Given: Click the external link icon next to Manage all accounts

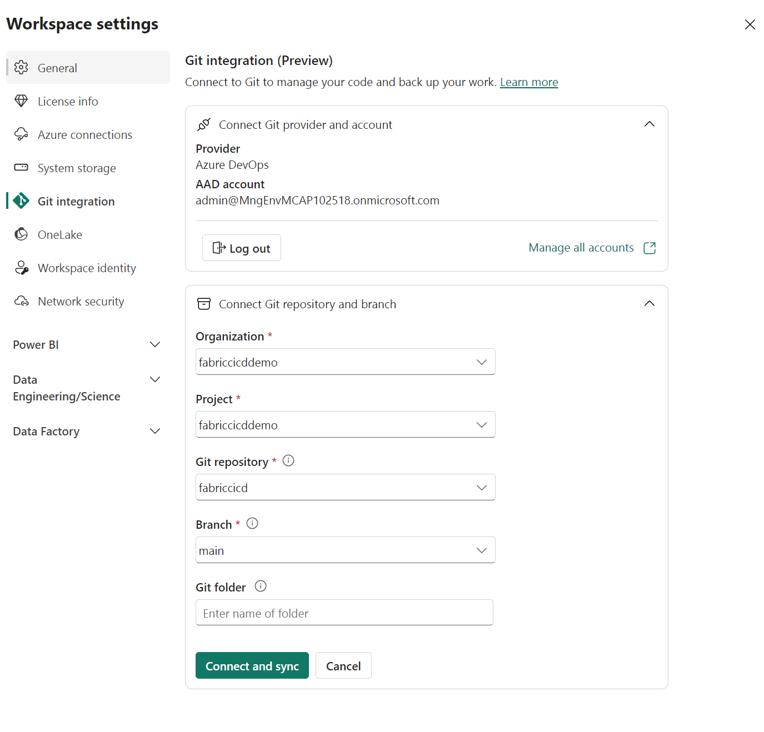Looking at the screenshot, I should point(650,248).
